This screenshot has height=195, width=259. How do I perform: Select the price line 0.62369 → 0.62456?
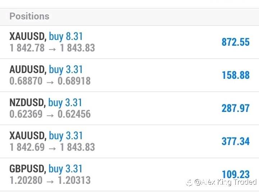tap(50, 114)
